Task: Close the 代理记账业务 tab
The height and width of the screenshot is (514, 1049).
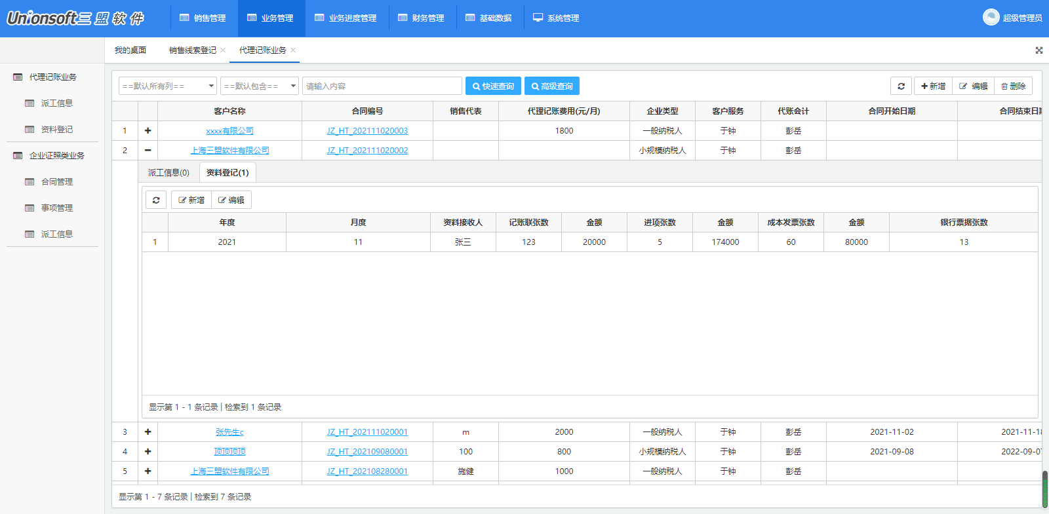Action: [x=293, y=50]
